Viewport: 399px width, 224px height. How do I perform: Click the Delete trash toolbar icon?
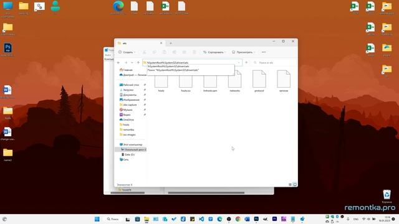point(194,52)
